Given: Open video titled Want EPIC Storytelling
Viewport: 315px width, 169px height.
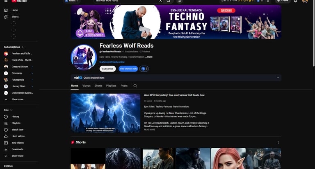Looking at the screenshot, I should (174, 95).
